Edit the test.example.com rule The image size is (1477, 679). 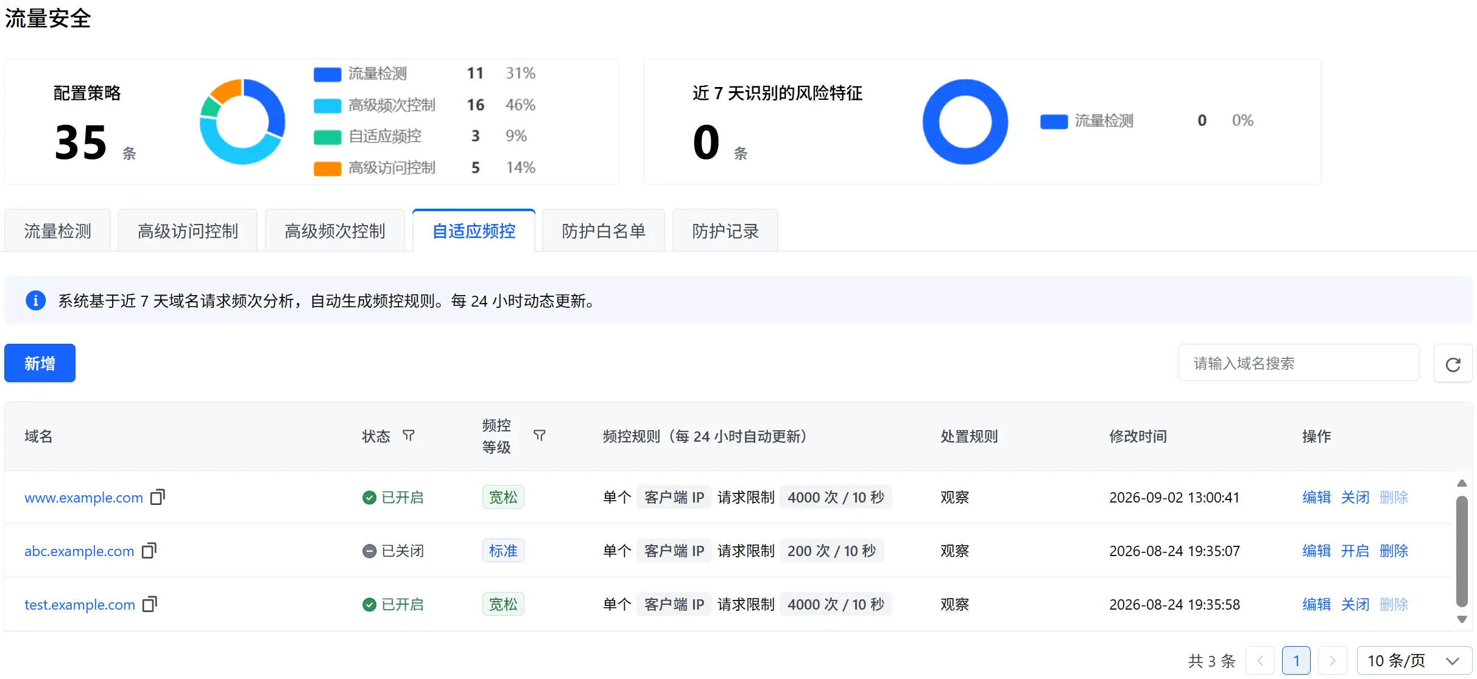1316,604
